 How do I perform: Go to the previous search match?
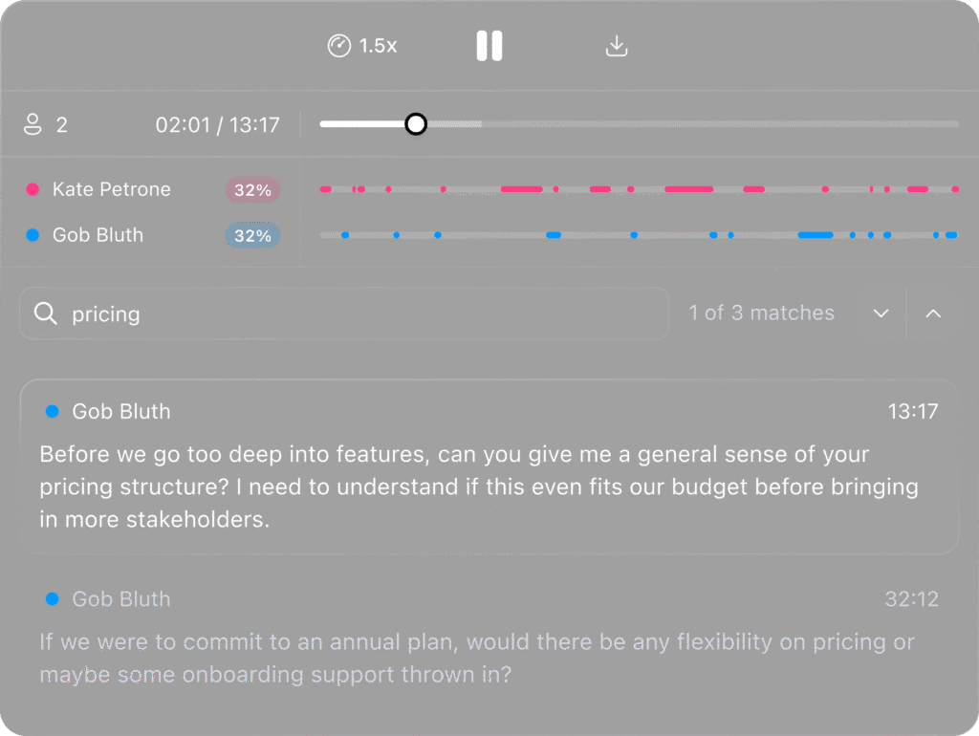tap(933, 314)
